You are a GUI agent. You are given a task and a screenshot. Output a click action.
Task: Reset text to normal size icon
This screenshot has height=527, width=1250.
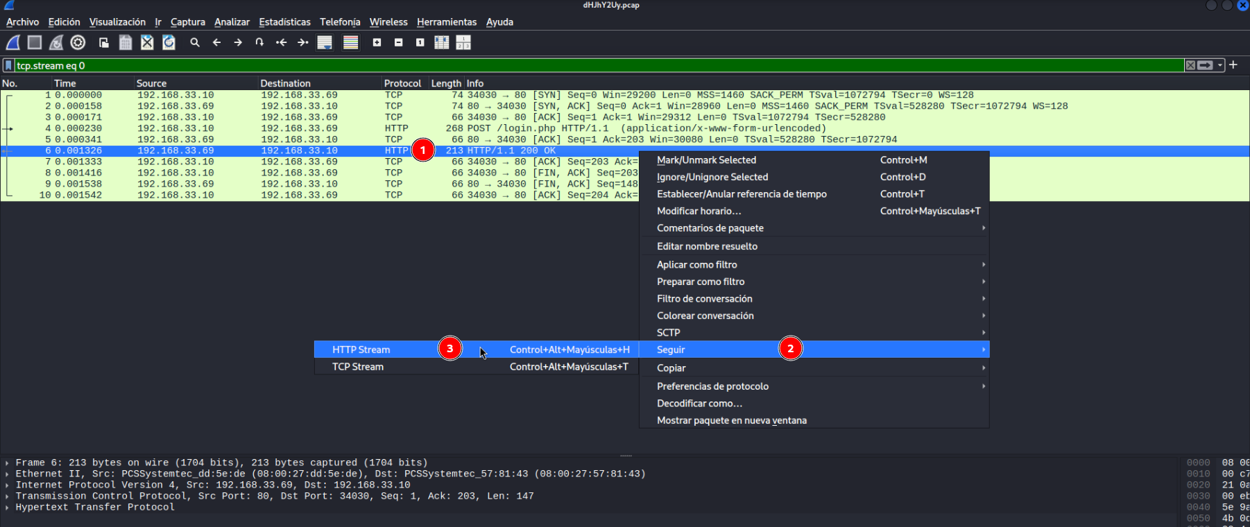420,42
